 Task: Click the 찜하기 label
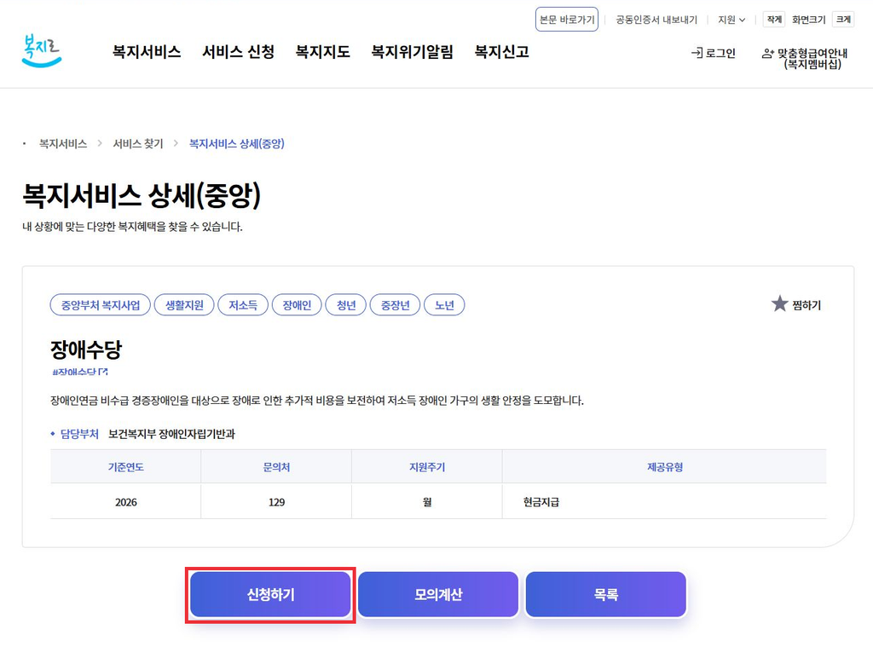pos(807,305)
